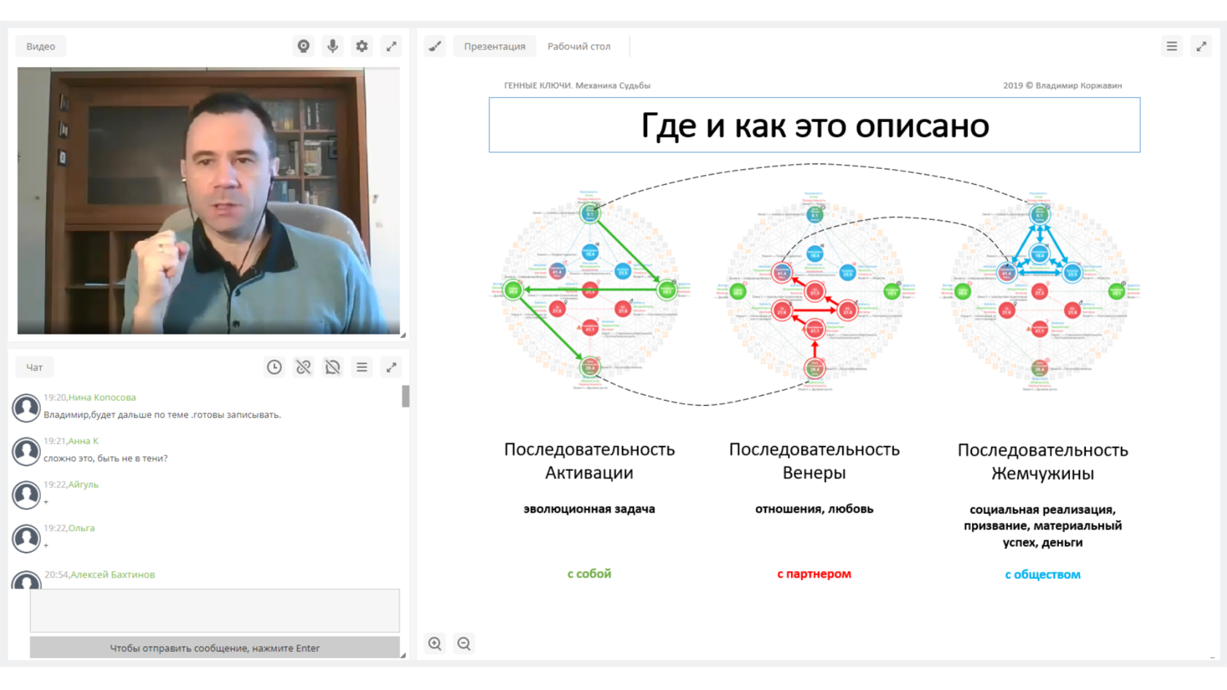Click Ольга's name in chat
Viewport: 1227px width, 690px height.
click(81, 528)
